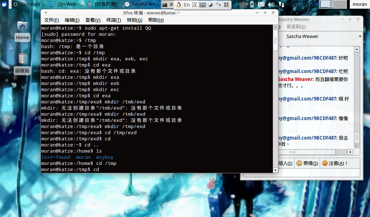Open 发送到(E) menu in chat window
The height and width of the screenshot is (217, 370).
tap(296, 27)
